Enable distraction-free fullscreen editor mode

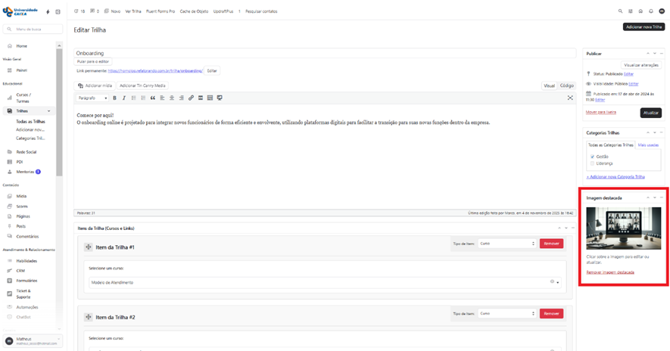[x=570, y=98]
